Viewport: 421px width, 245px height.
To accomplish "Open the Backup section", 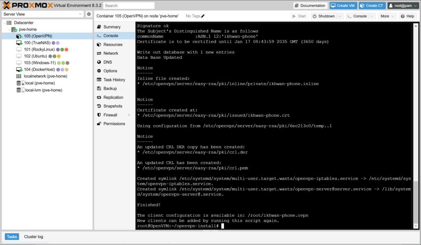I will tap(110, 88).
